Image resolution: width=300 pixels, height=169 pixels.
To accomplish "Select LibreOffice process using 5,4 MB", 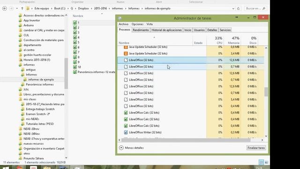I will tap(191, 100).
